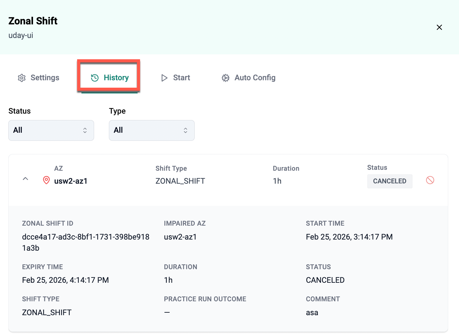Open the Type filter dropdown

point(151,130)
